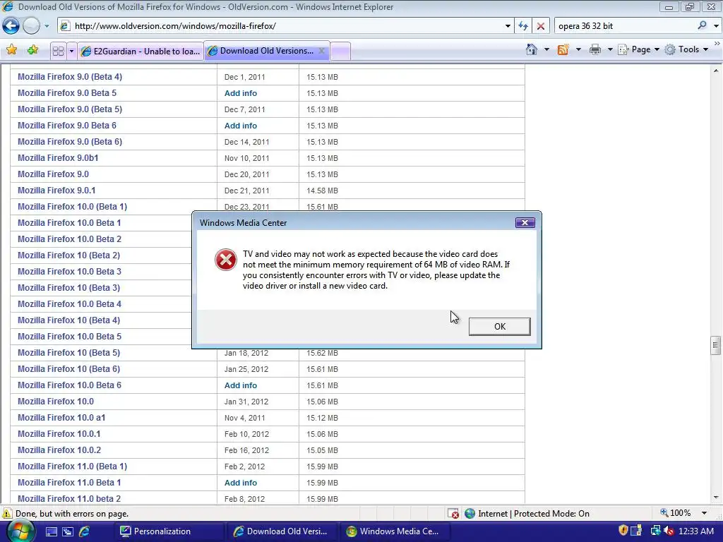Click the RSS feeds icon
723x542 pixels.
(563, 49)
